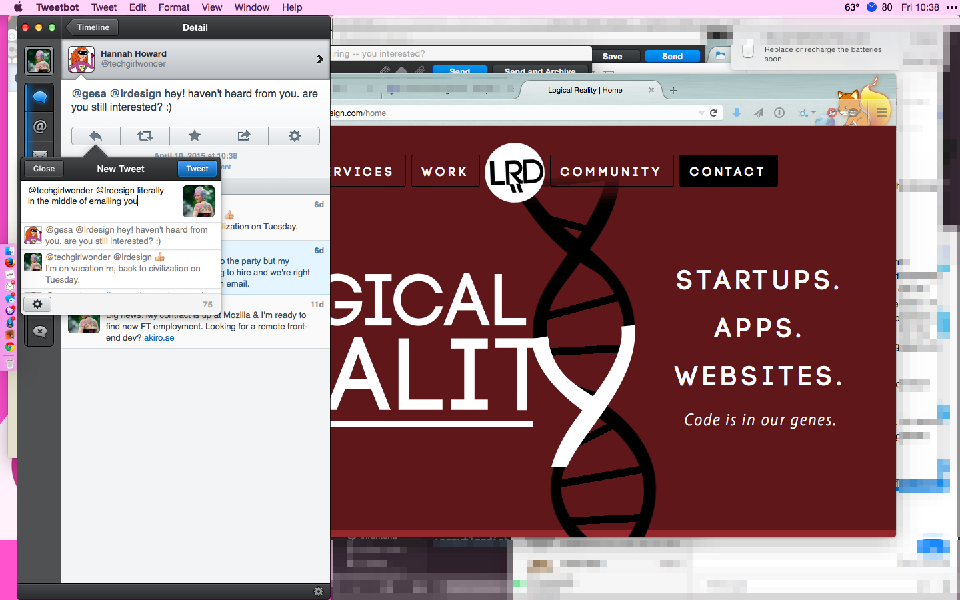Open the CONTACT nav link
960x600 pixels.
pyautogui.click(x=728, y=171)
